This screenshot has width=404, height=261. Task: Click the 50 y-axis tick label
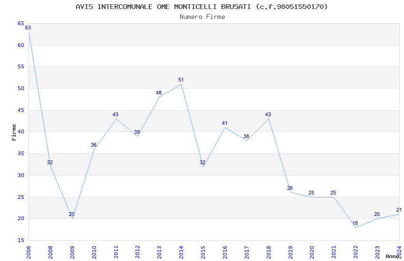click(21, 88)
